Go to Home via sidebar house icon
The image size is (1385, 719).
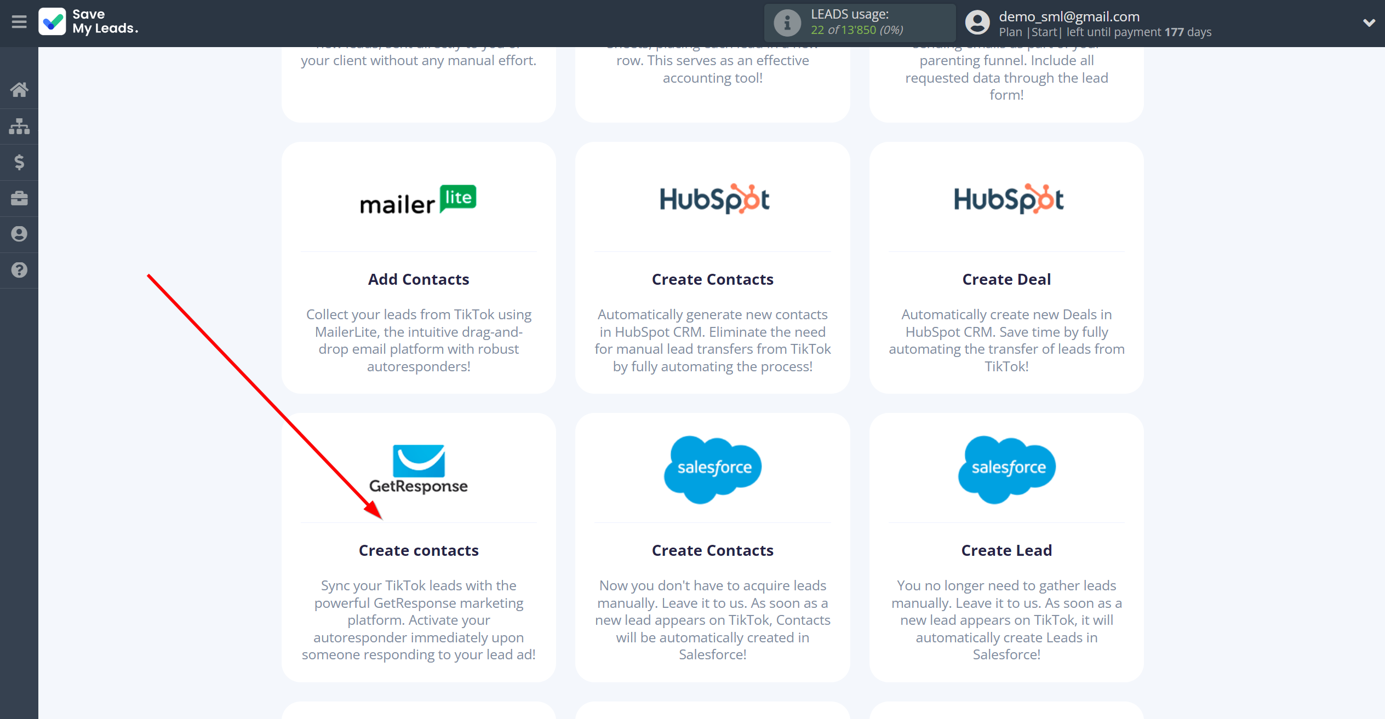coord(19,90)
